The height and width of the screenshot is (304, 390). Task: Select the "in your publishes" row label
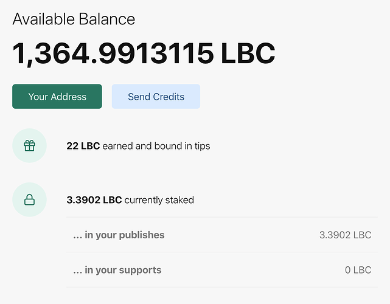(125, 235)
